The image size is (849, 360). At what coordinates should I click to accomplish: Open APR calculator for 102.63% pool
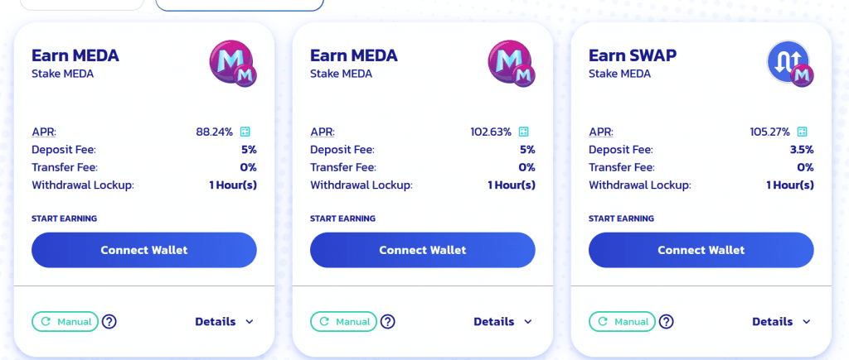click(x=524, y=132)
